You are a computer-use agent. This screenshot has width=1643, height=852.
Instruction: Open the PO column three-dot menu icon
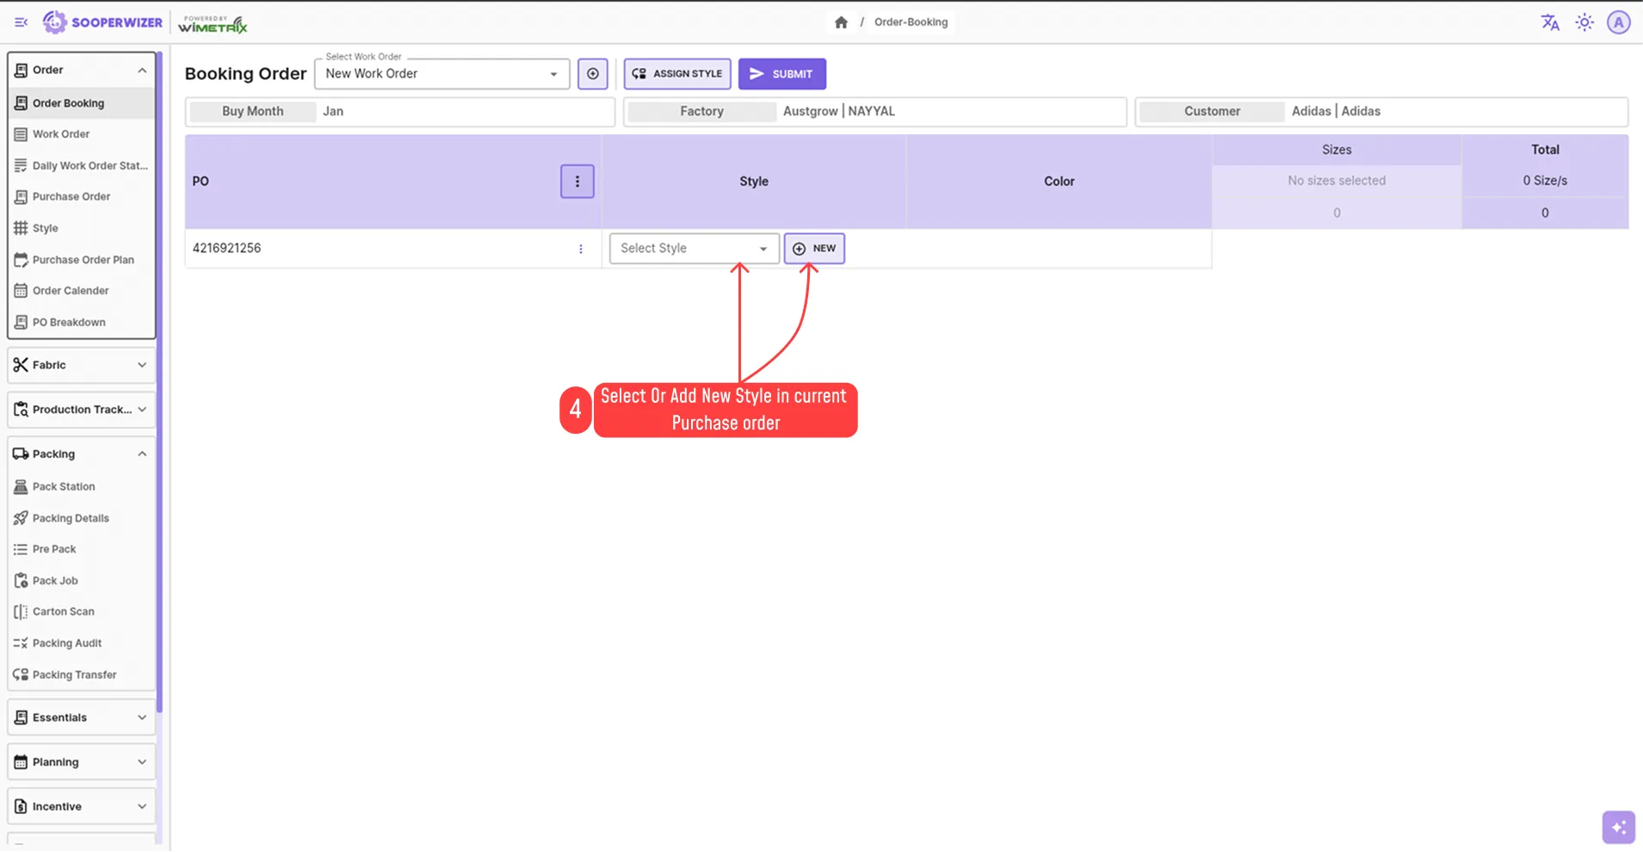point(577,181)
